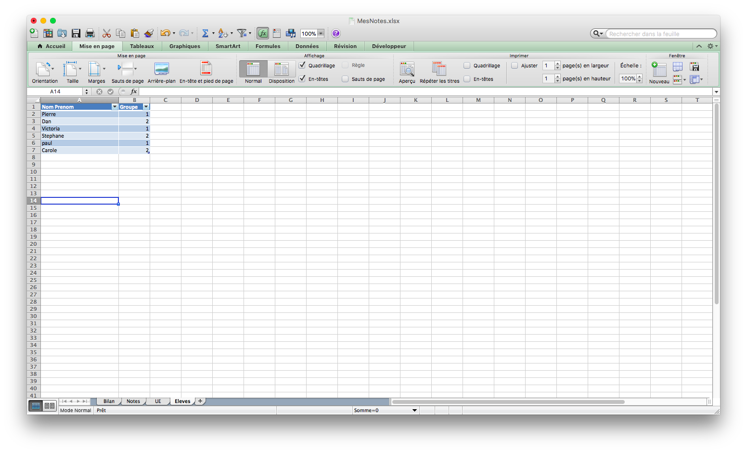
Task: Enable the Ajuster checkbox
Action: coord(515,65)
